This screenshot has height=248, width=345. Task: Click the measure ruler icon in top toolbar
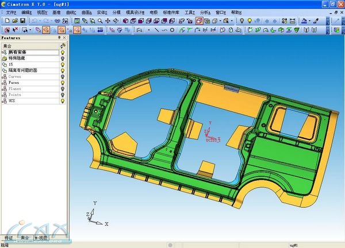(x=293, y=21)
